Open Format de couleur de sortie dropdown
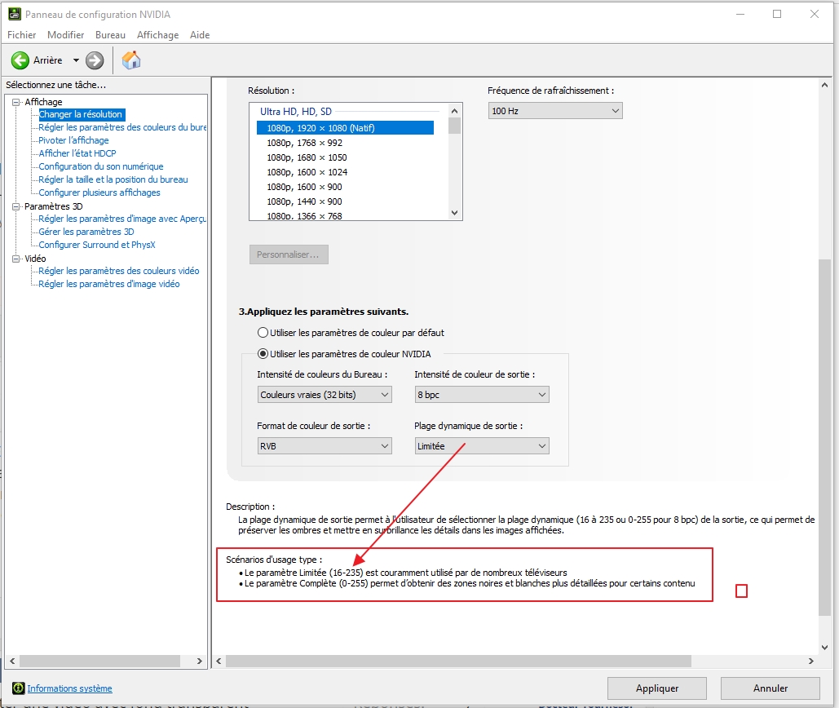Screen dimensions: 839x708 (x=325, y=446)
